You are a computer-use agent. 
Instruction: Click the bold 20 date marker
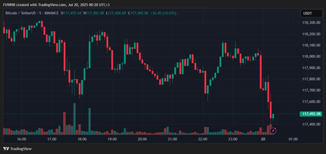pyautogui.click(x=263, y=139)
